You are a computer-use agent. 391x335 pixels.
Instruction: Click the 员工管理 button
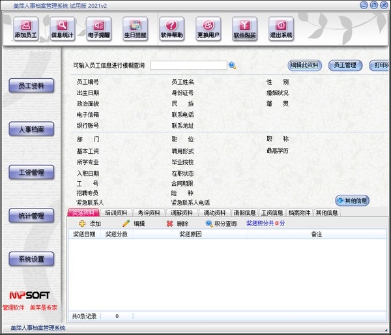click(x=345, y=65)
